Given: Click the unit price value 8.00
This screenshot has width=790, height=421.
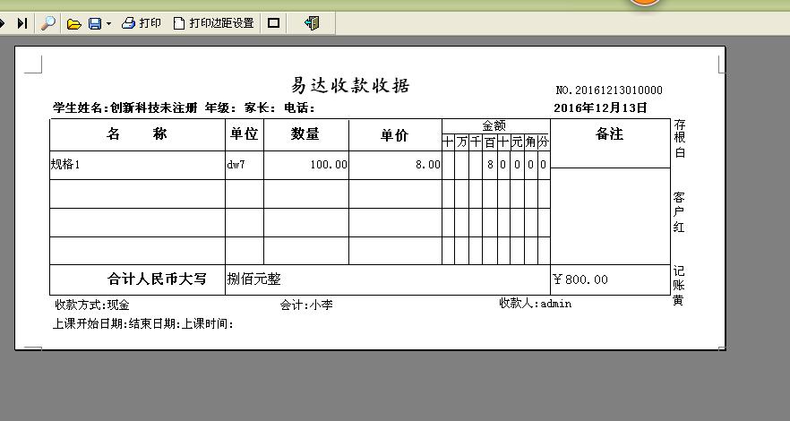Looking at the screenshot, I should (x=428, y=165).
